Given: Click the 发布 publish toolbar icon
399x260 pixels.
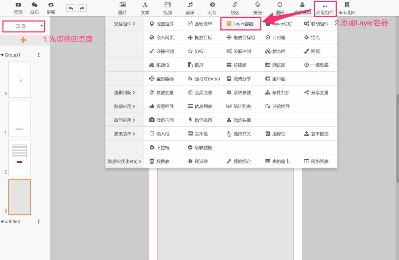Looking at the screenshot, I should tap(34, 8).
